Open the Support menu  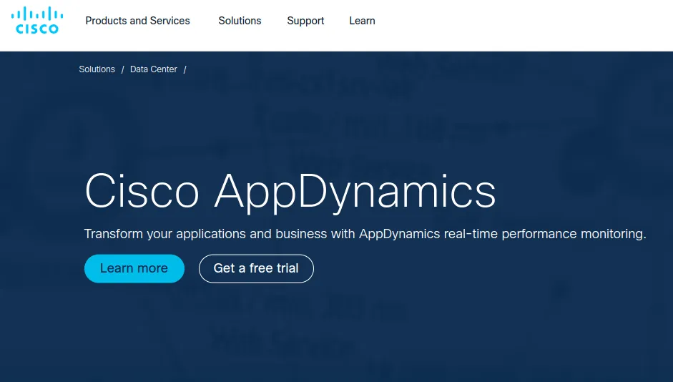tap(305, 21)
